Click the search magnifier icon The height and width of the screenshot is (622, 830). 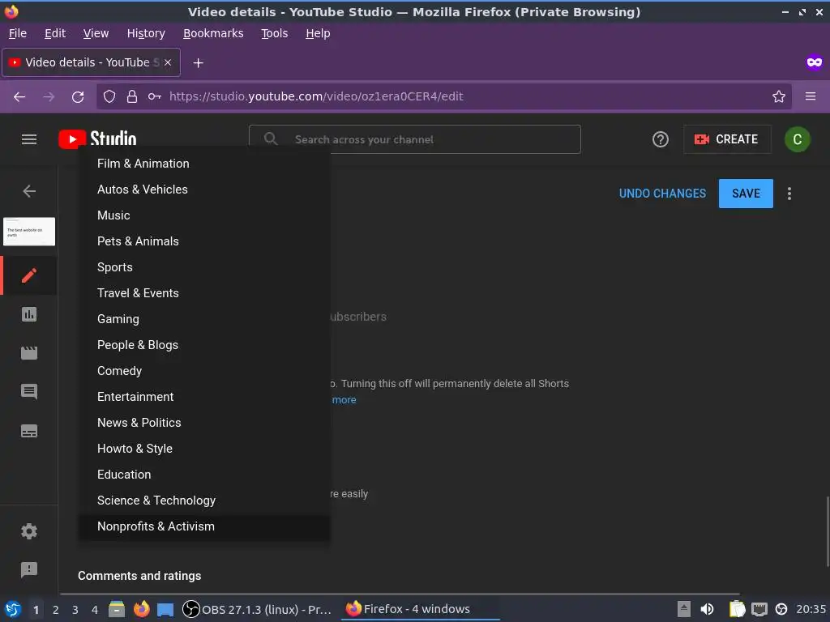coord(271,139)
